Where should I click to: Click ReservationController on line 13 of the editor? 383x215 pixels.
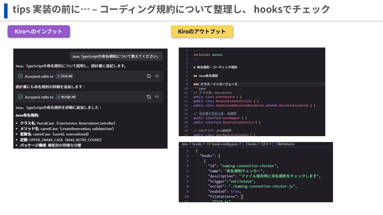point(234,101)
